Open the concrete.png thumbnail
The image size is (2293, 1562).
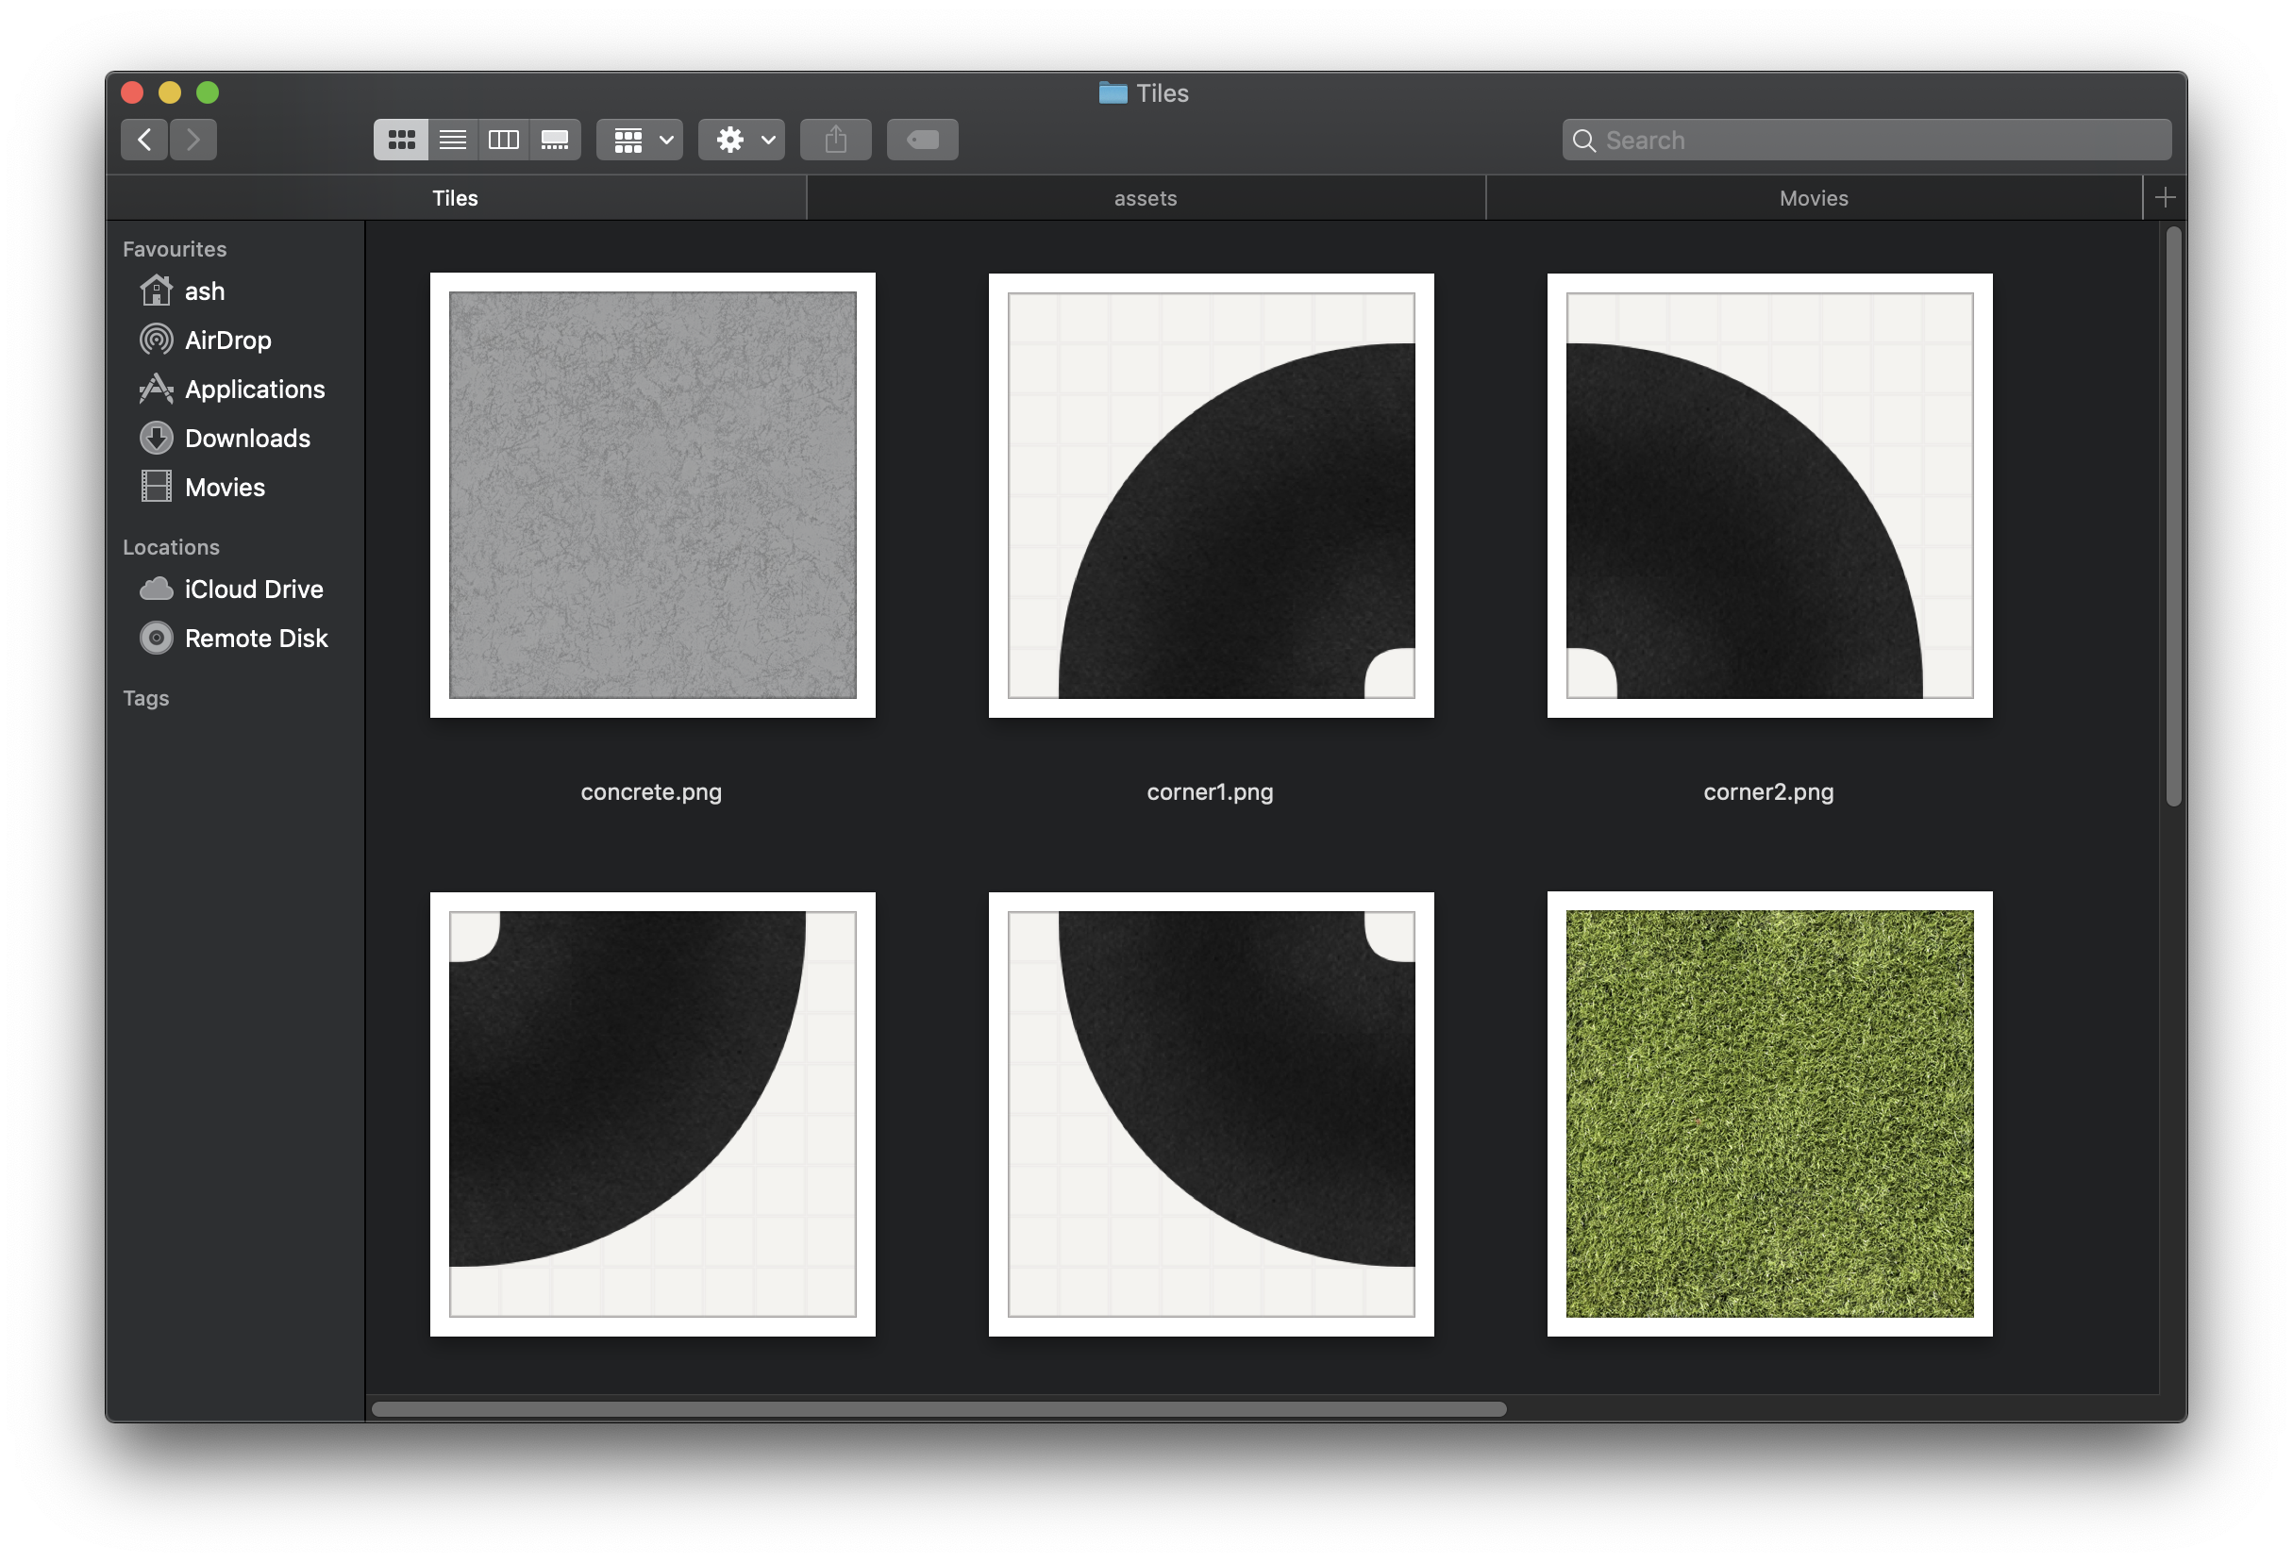coord(653,494)
